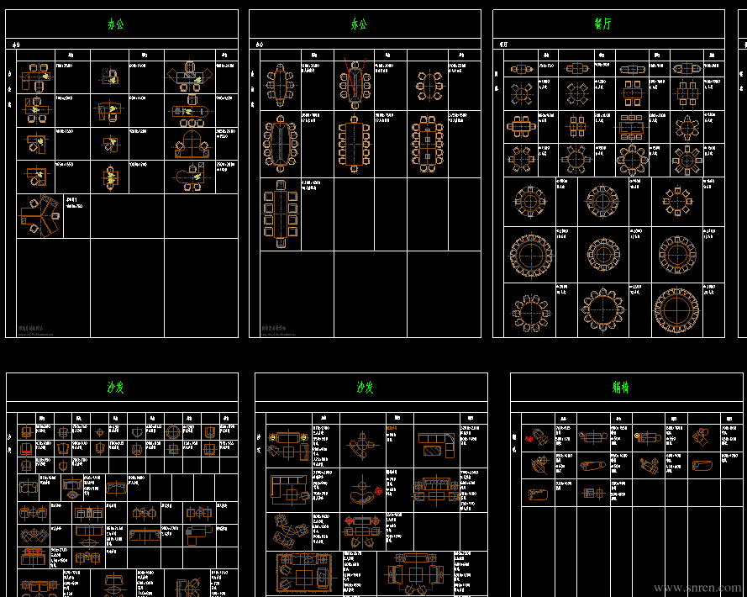Pick the corner sofa with striped rug

[x=436, y=445]
